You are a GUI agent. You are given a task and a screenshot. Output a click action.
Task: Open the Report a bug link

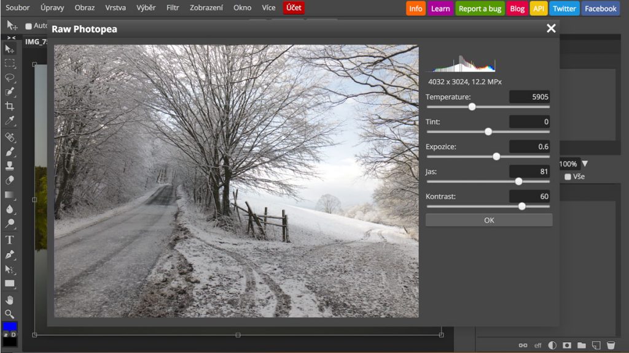(480, 9)
